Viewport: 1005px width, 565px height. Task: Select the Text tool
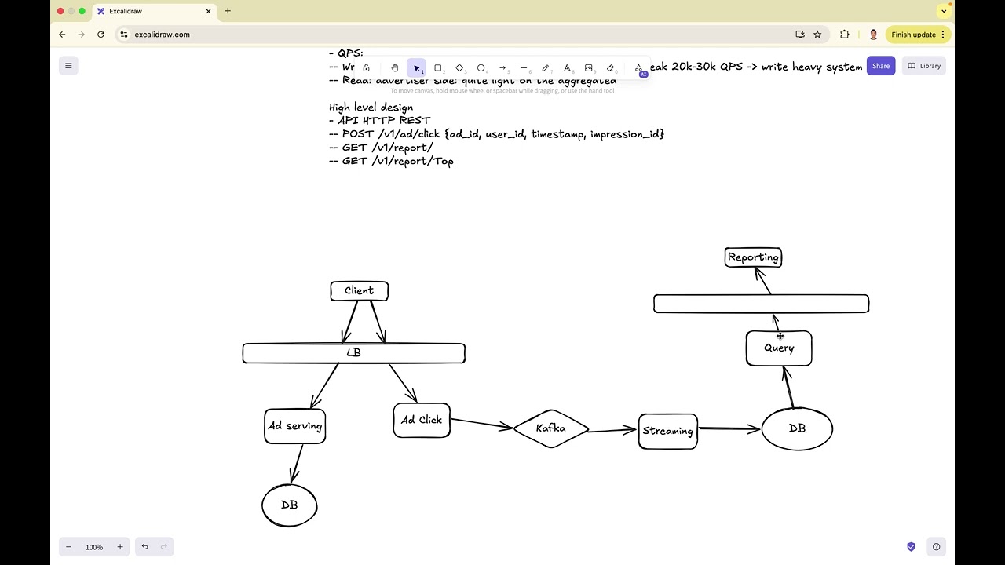568,68
